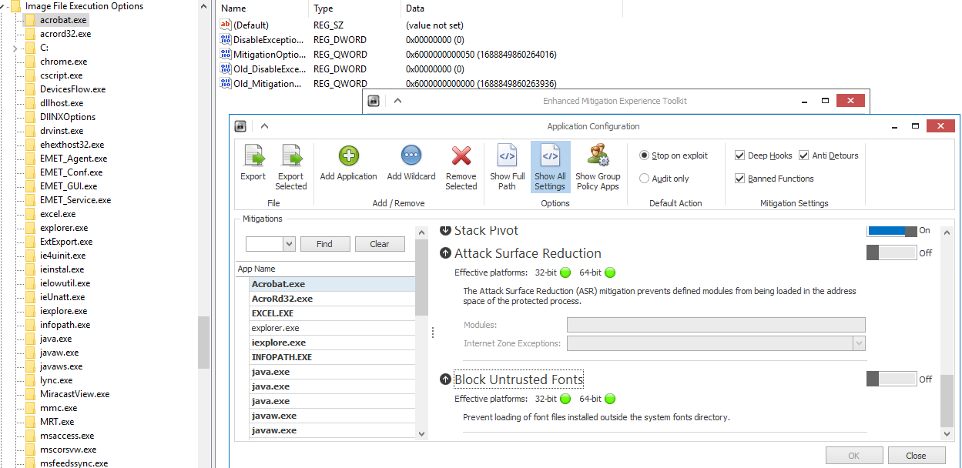Select Audit only radio button
The height and width of the screenshot is (468, 962).
click(645, 179)
